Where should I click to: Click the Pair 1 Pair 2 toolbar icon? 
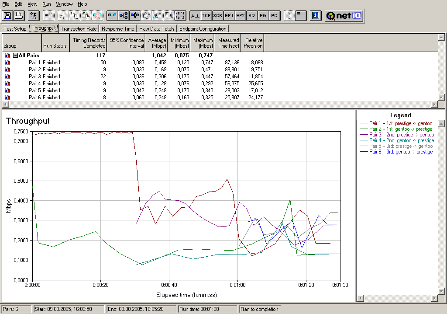(x=180, y=16)
